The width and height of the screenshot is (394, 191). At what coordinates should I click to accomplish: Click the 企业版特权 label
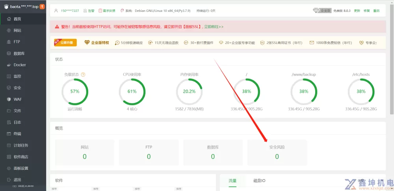pyautogui.click(x=100, y=42)
